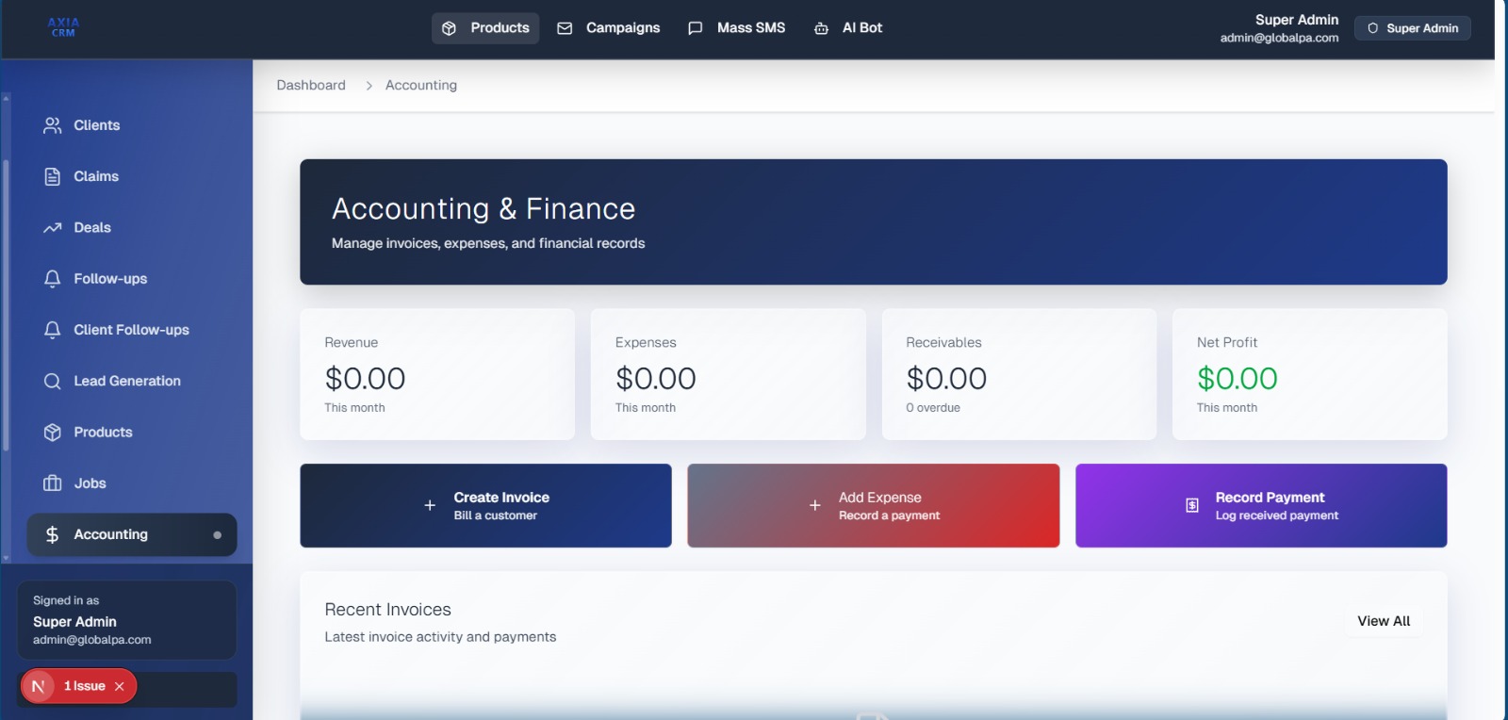The image size is (1508, 720).
Task: Go to Mass SMS in top bar
Action: tap(737, 28)
